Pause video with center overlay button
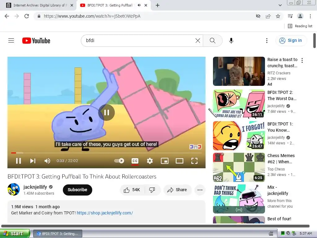Screen dimensions: 317x238 106,112
